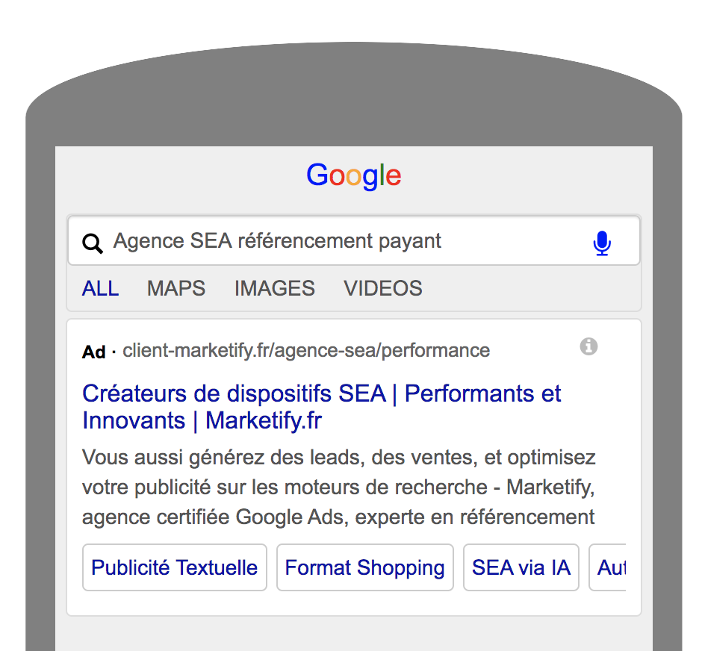Click the client-marketify.fr display URL
The height and width of the screenshot is (651, 702).
click(x=306, y=350)
